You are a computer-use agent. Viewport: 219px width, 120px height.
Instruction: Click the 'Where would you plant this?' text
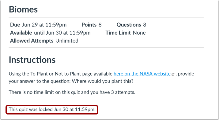coord(103,81)
